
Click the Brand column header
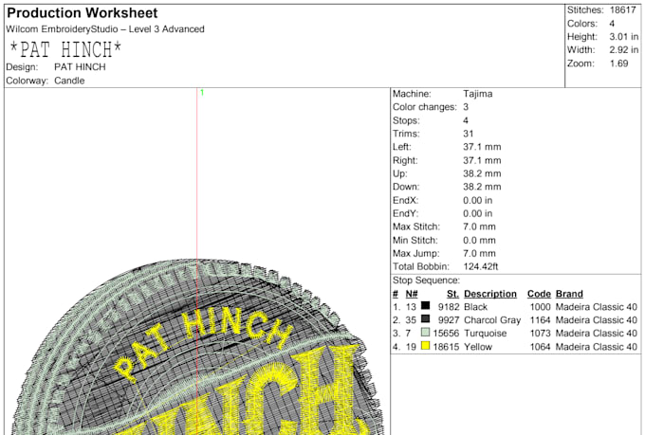click(x=569, y=294)
